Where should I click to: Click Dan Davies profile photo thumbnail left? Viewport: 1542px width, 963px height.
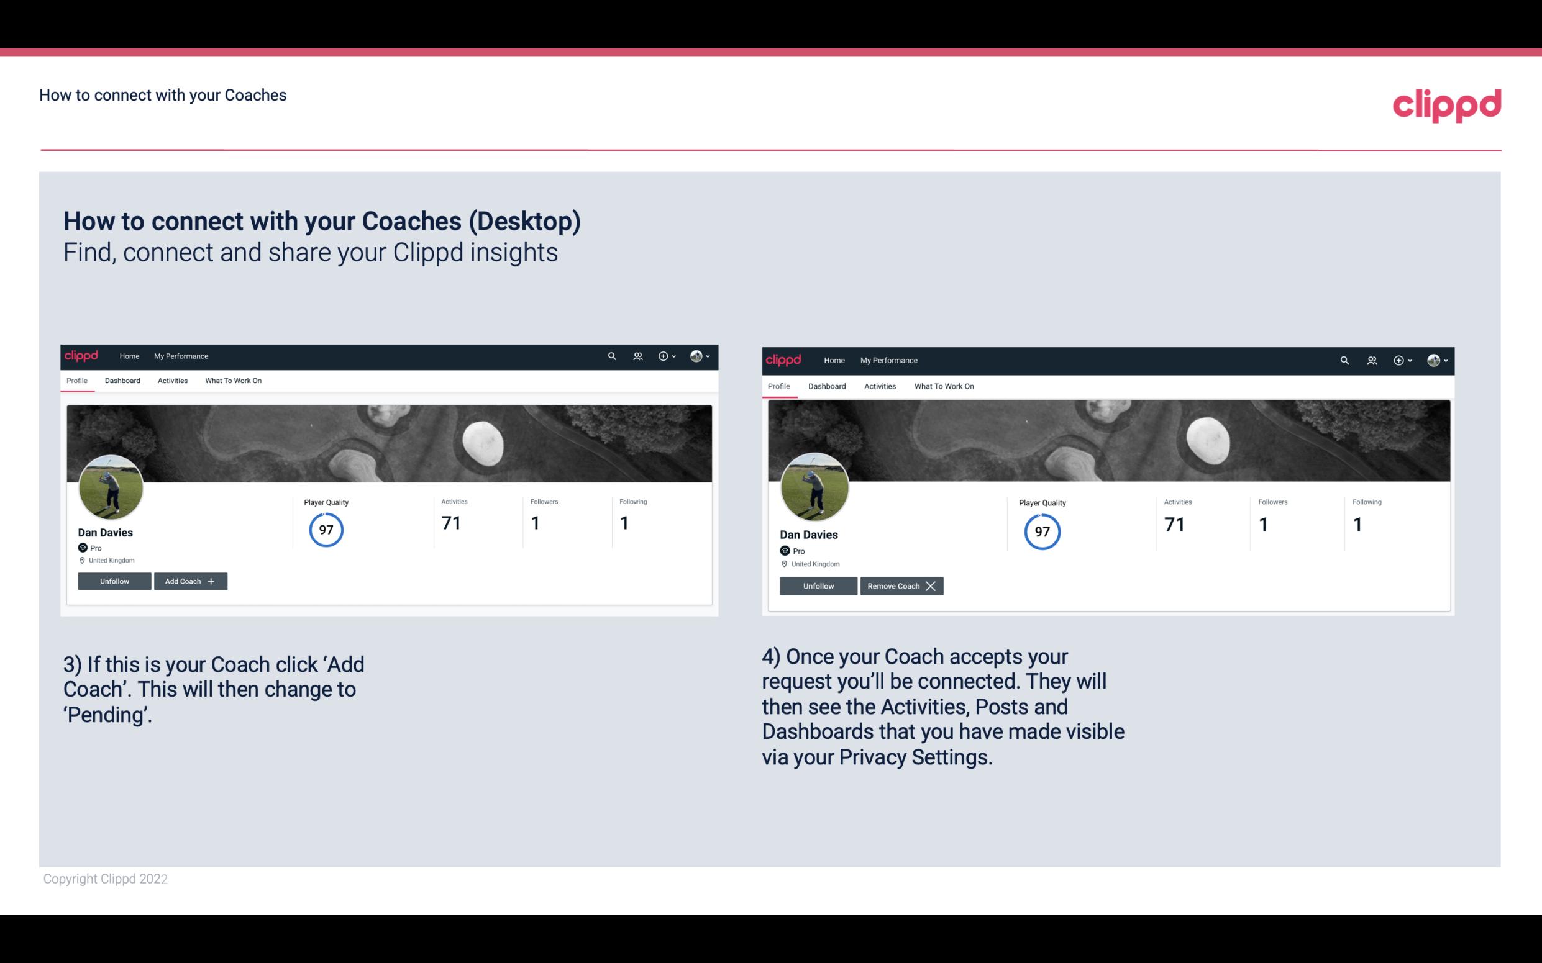pyautogui.click(x=111, y=486)
